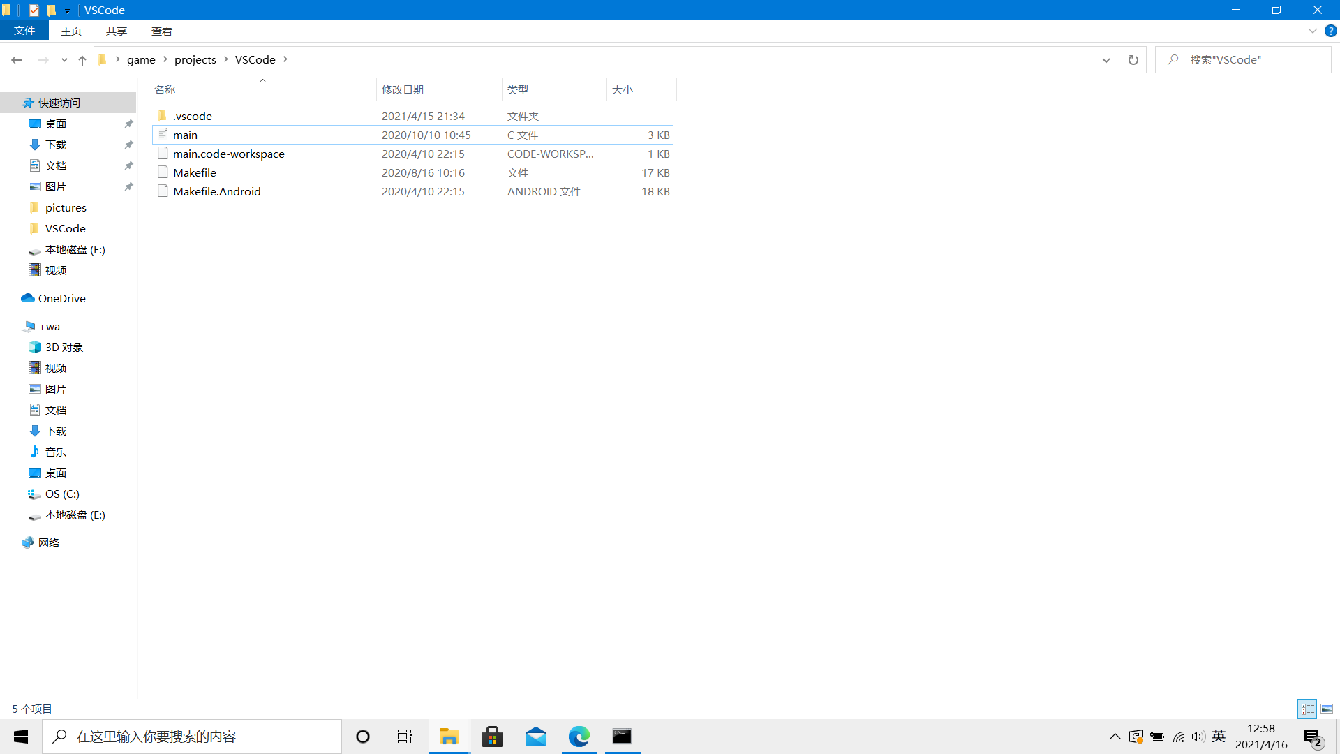Show hidden system tray icons
This screenshot has width=1340, height=754.
point(1115,737)
